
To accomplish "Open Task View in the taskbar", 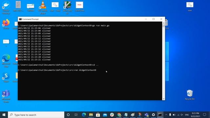I will pos(76,115).
